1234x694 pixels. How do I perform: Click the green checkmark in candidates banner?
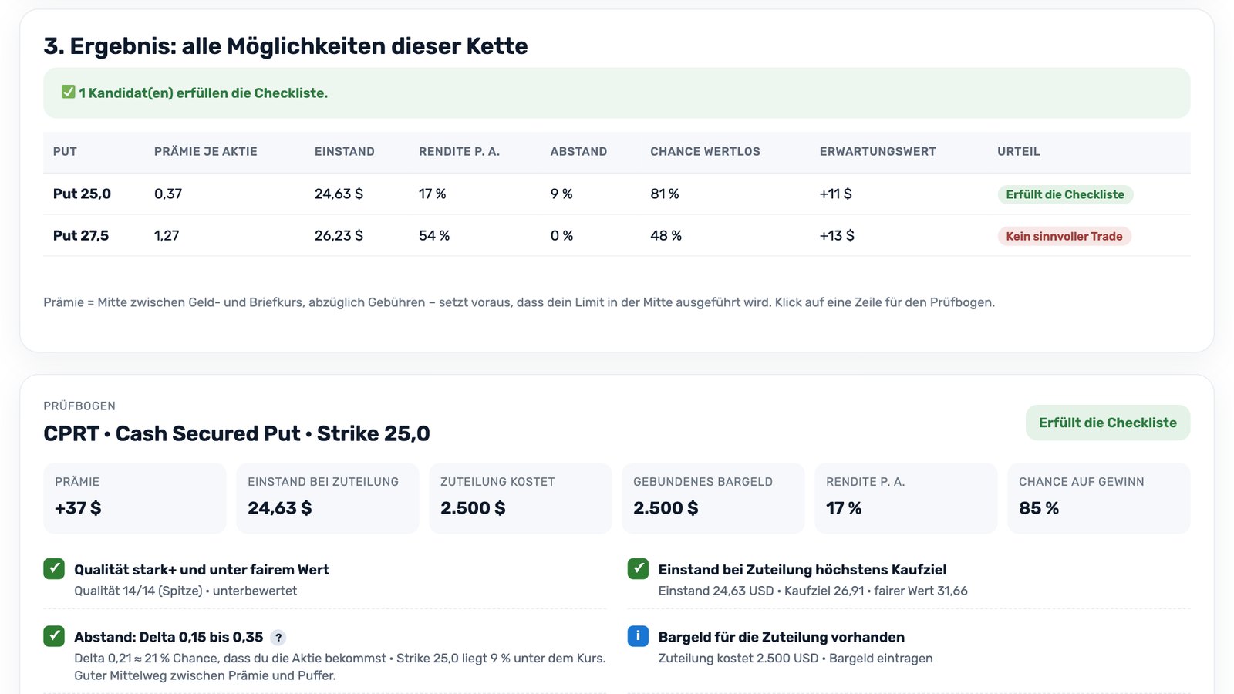(69, 92)
